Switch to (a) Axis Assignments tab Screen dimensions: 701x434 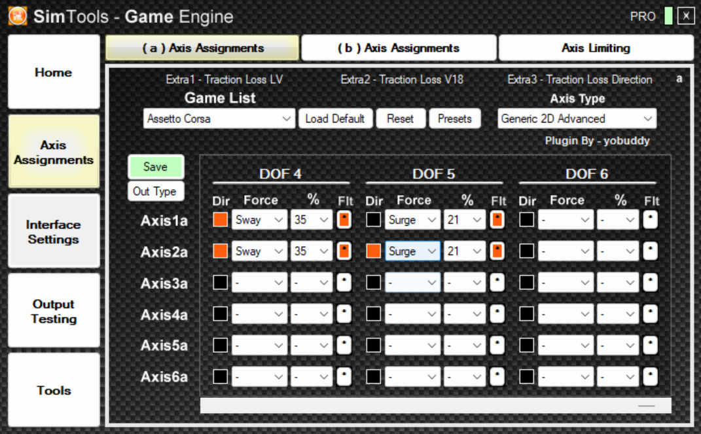[202, 48]
